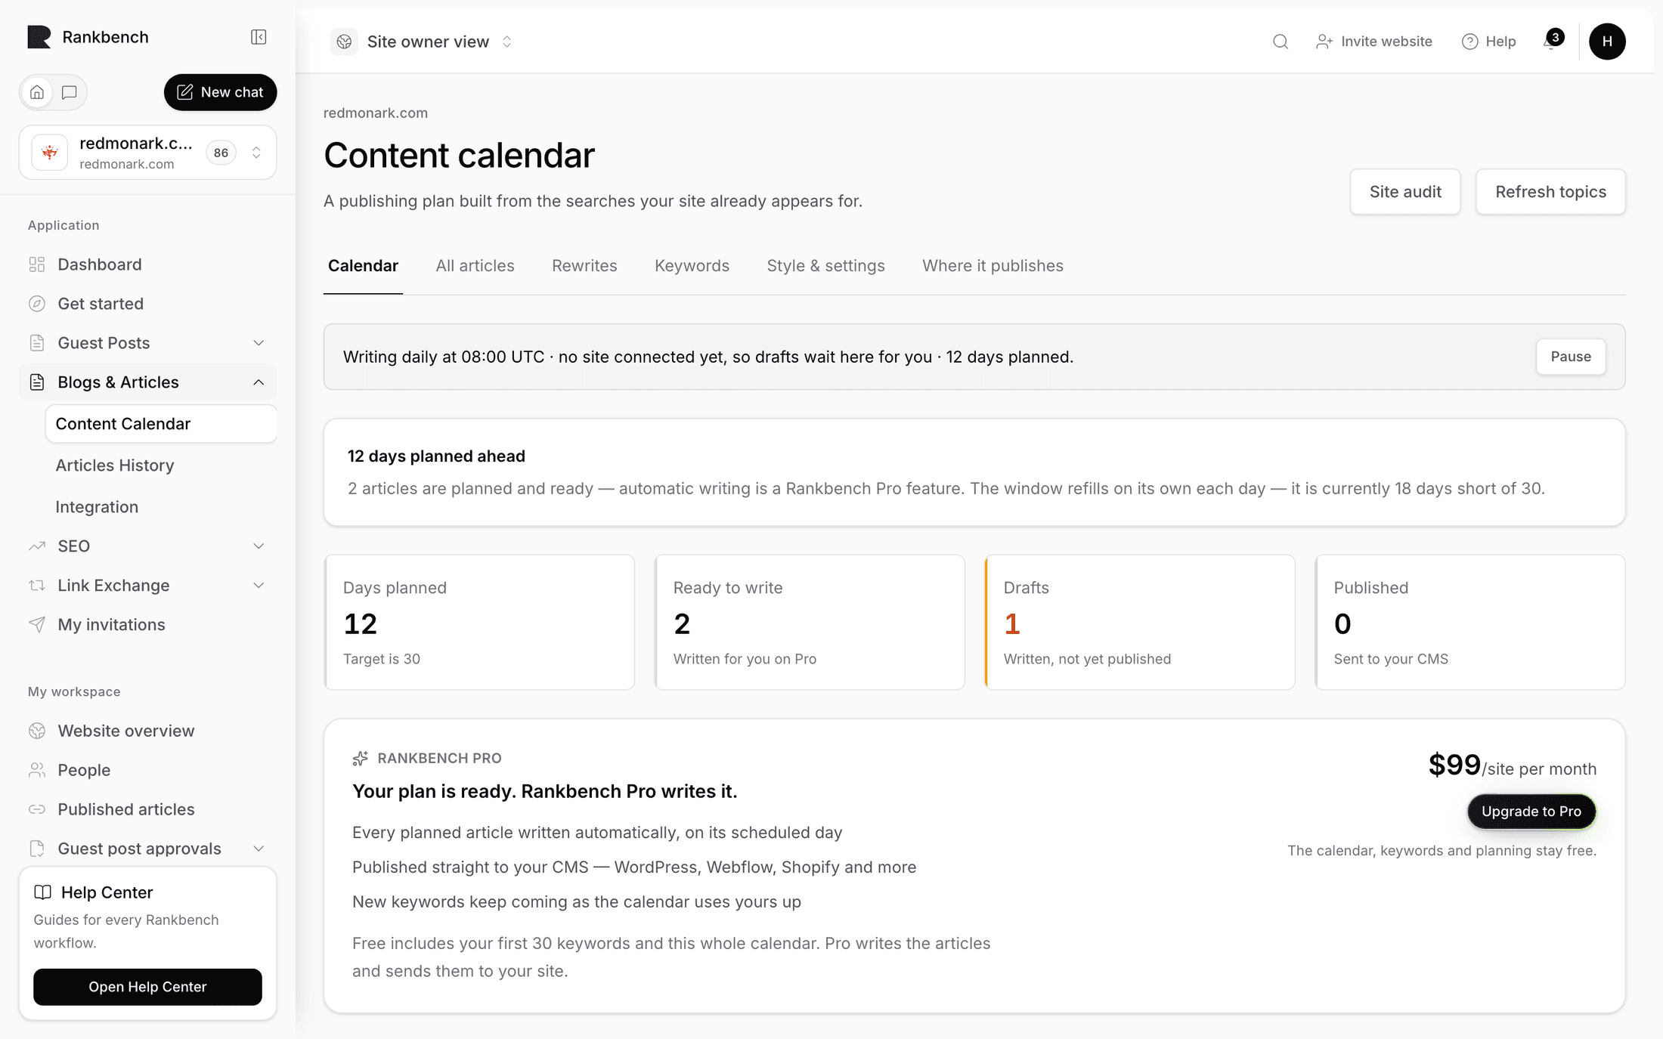Click the Refresh topics button

pyautogui.click(x=1550, y=192)
